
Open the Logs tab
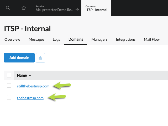tap(56, 39)
